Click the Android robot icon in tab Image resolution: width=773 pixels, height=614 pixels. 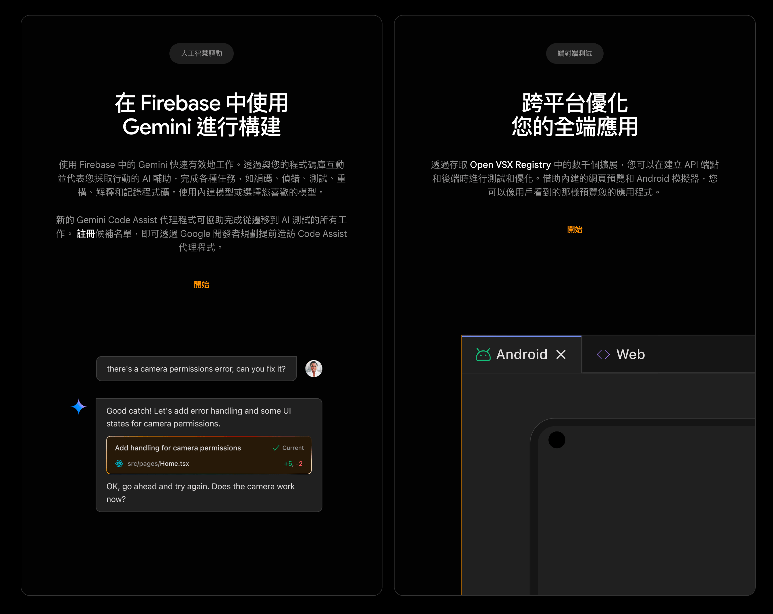coord(483,354)
